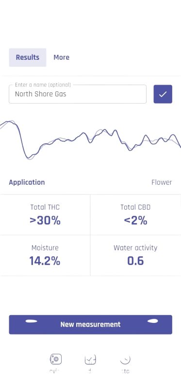Click the Application row label
Image resolution: width=181 pixels, height=389 pixels.
pyautogui.click(x=27, y=182)
